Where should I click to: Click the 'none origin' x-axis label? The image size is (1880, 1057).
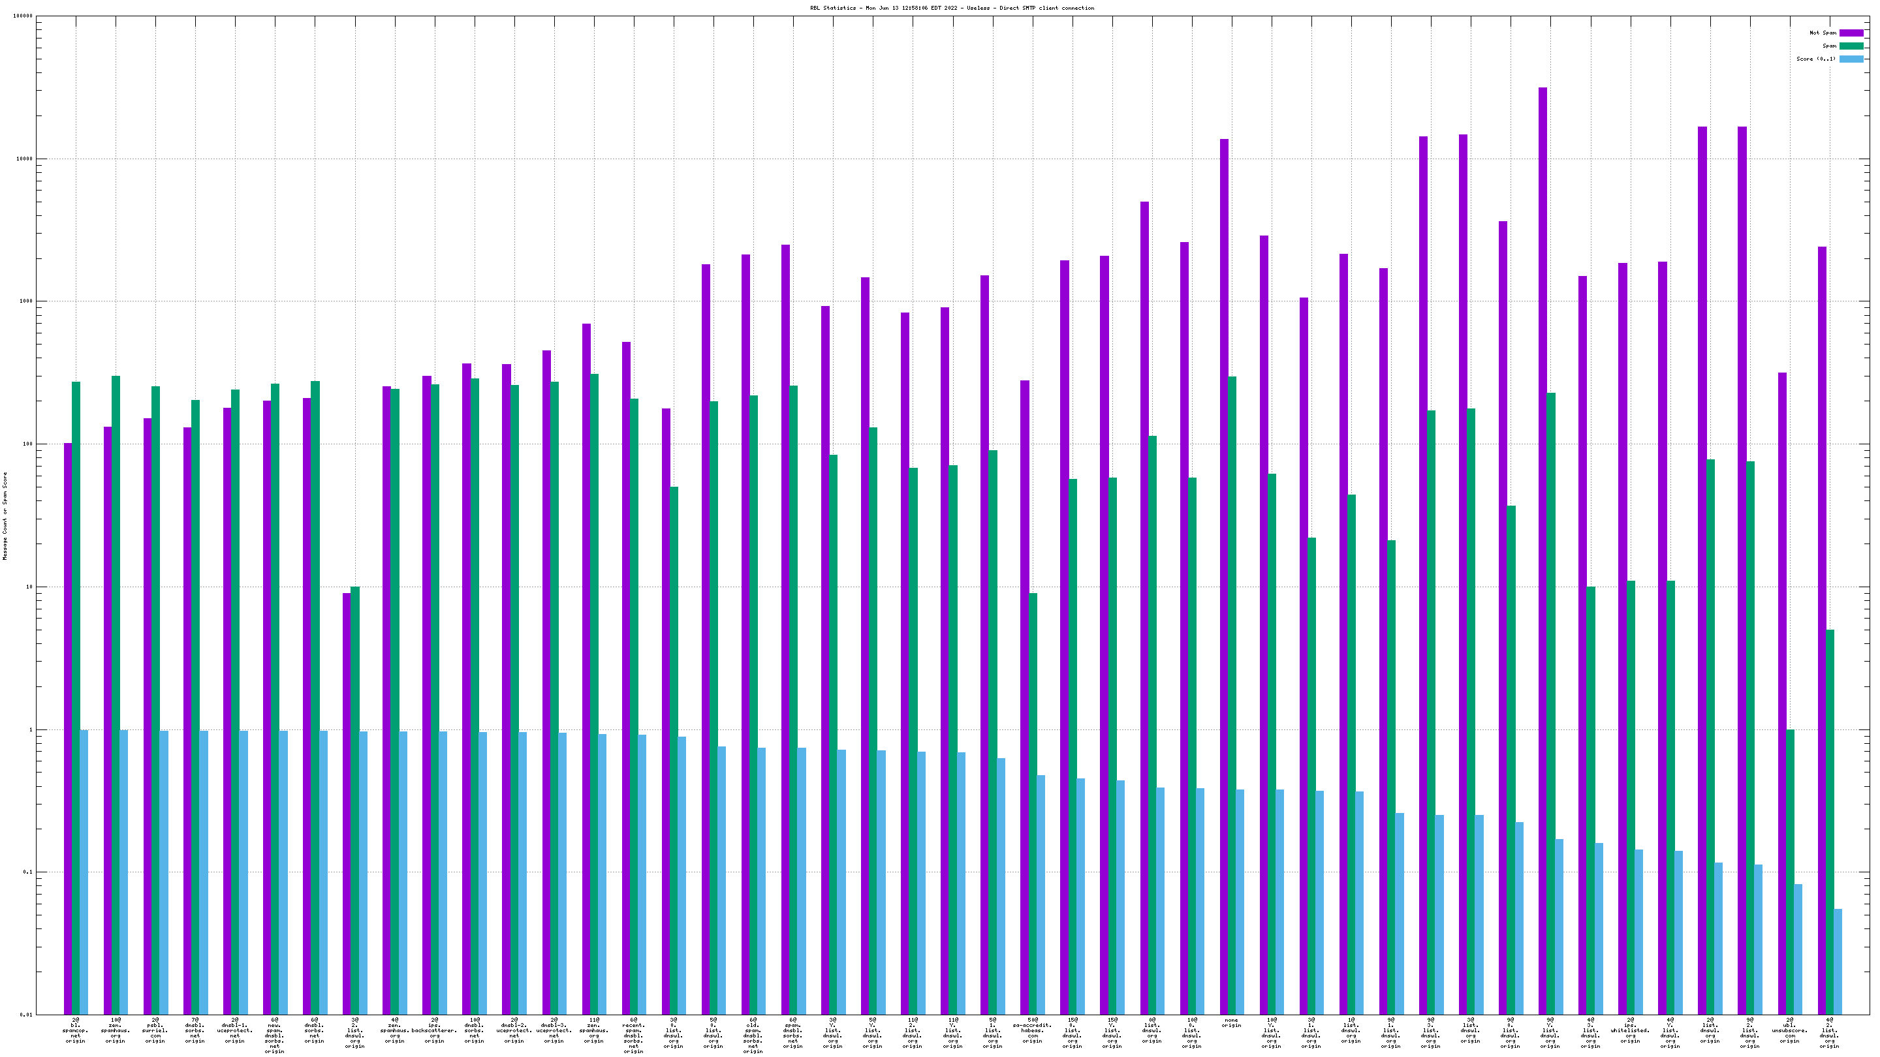1231,1022
